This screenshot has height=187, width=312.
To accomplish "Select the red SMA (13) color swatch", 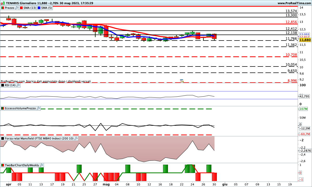I will point(22,8).
